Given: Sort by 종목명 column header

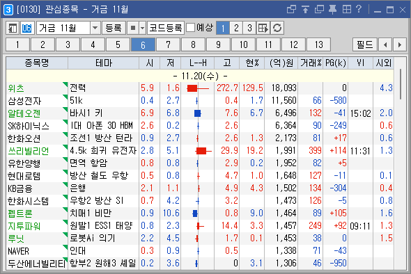Looking at the screenshot, I should tap(37, 63).
